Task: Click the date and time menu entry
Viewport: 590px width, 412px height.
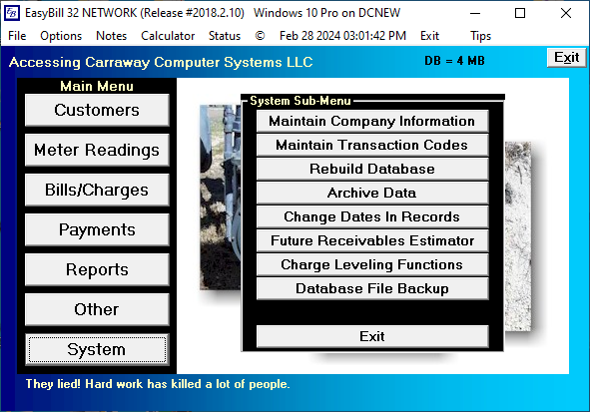Action: 342,36
